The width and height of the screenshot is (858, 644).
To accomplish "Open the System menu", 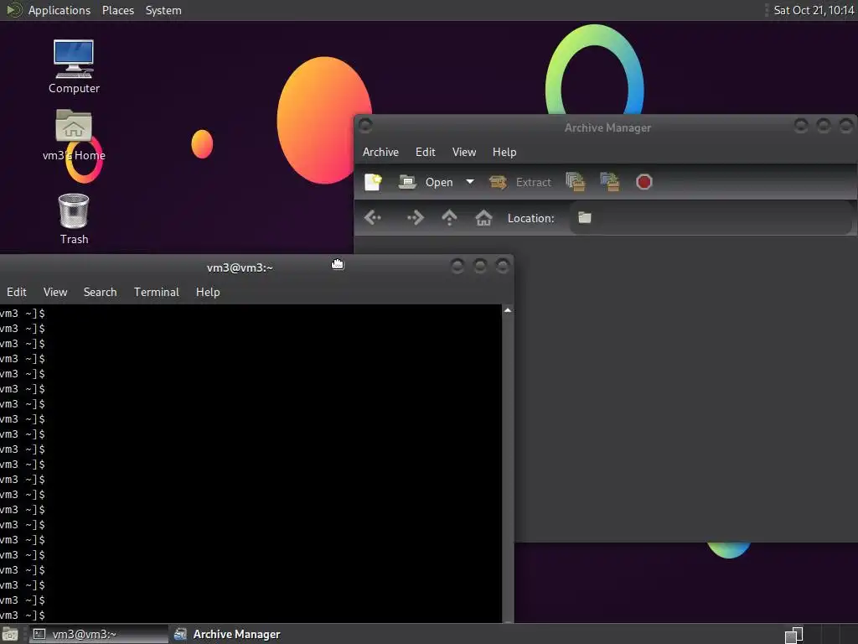I will coord(163,10).
